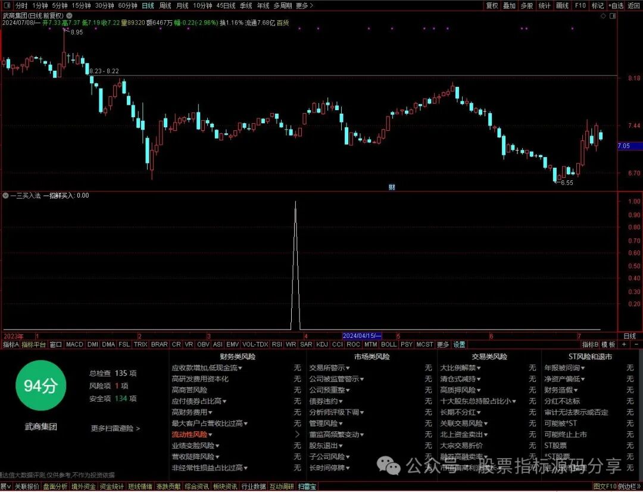The image size is (643, 492).
Task: Open 行业数据 bottom tab
Action: click(254, 487)
